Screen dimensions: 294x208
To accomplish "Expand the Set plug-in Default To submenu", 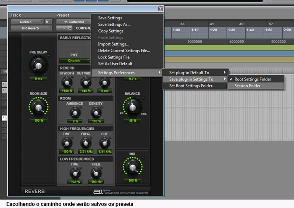I will point(195,72).
